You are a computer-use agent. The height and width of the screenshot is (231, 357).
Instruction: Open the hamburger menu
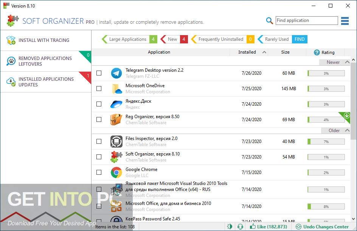point(345,21)
